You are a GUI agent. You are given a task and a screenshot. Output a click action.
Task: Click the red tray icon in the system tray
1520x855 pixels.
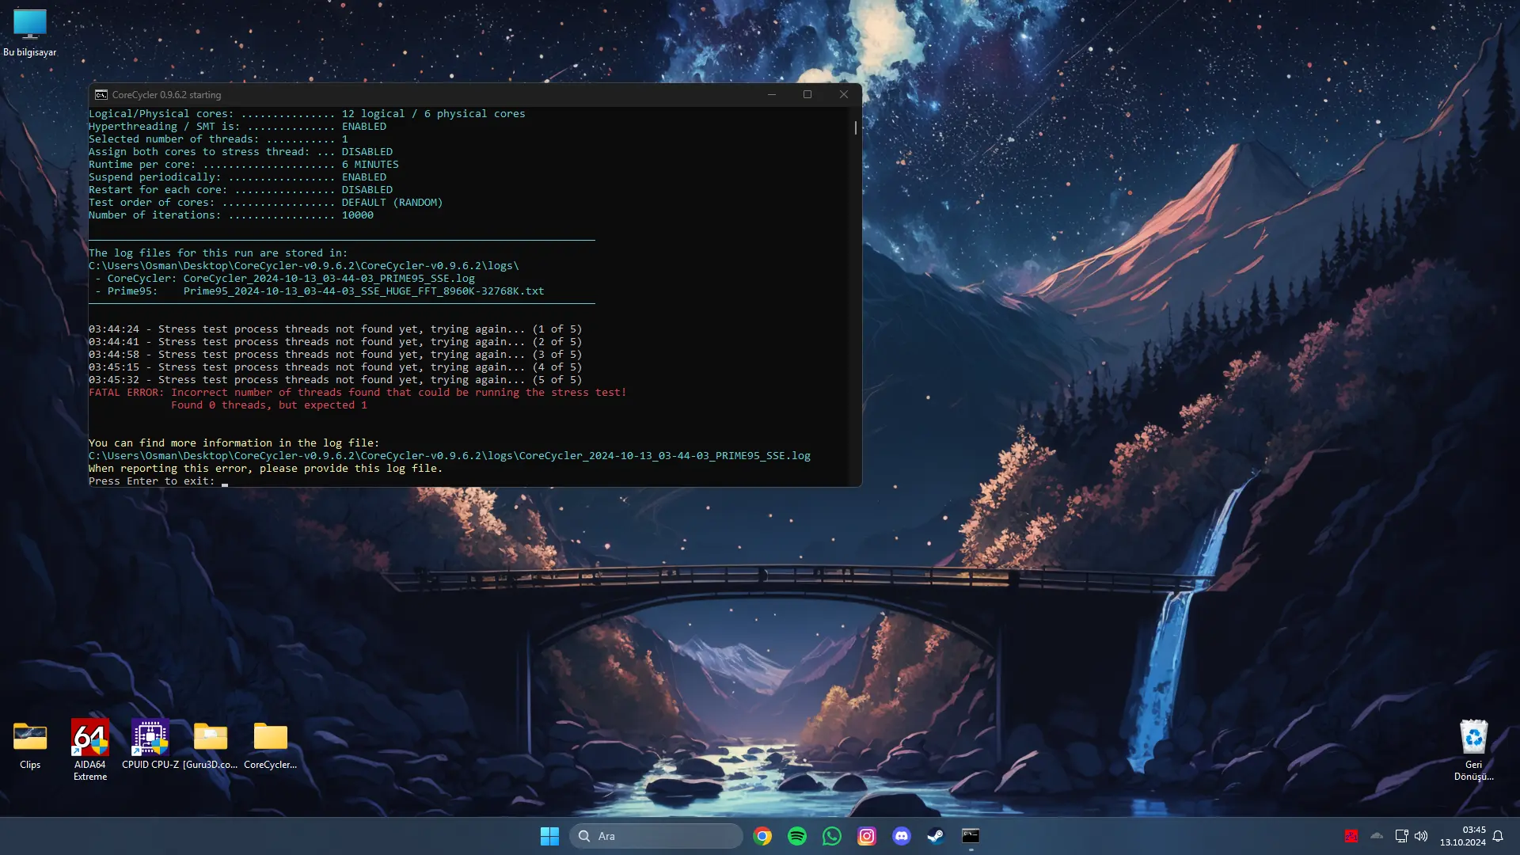[x=1351, y=836]
